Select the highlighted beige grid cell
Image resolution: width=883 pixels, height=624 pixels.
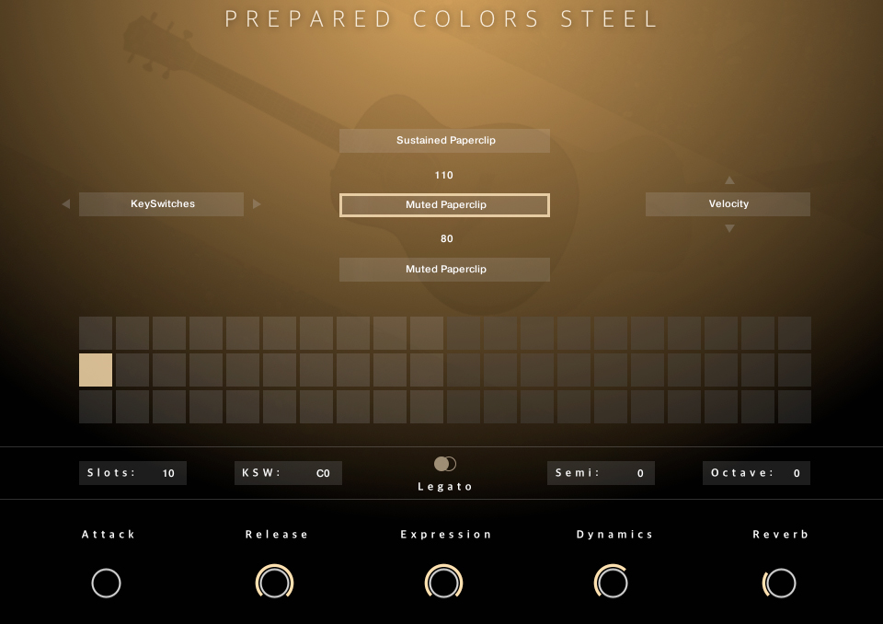click(x=96, y=370)
